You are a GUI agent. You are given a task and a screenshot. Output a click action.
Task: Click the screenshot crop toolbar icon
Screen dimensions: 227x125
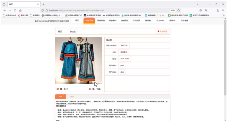[206, 10]
